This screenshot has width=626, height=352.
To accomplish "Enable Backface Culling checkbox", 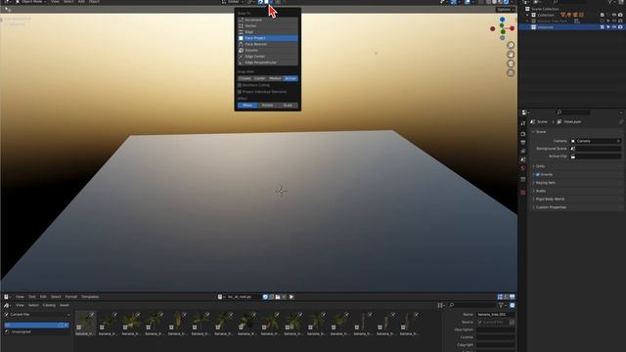I will 240,85.
